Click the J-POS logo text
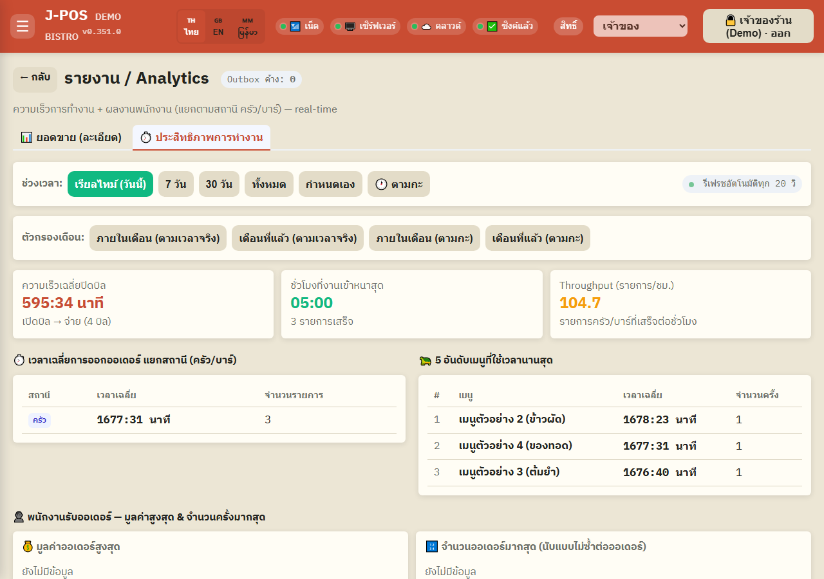 (66, 16)
